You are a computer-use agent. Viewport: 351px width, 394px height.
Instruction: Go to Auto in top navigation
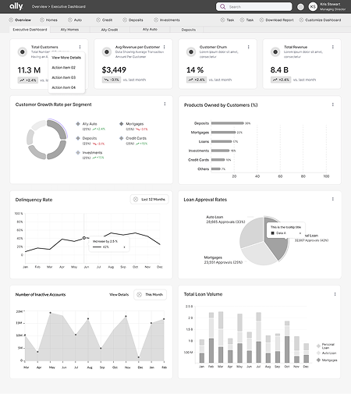pos(75,20)
